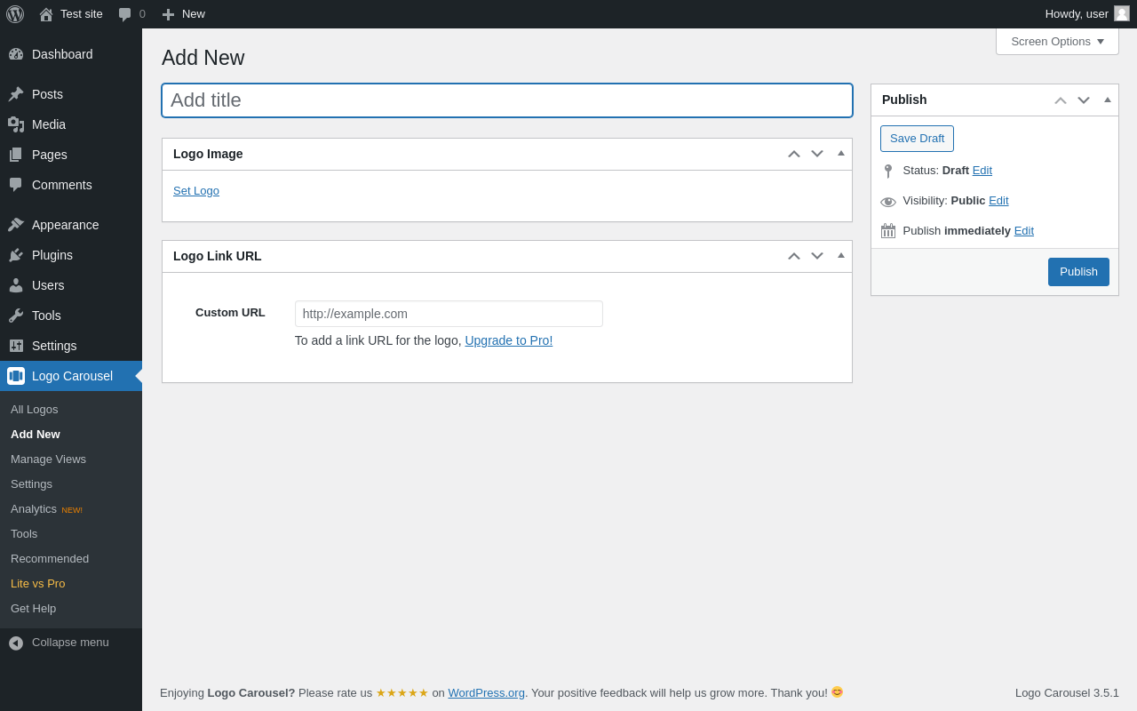
Task: Click Upgrade to Pro! link
Action: tap(509, 340)
